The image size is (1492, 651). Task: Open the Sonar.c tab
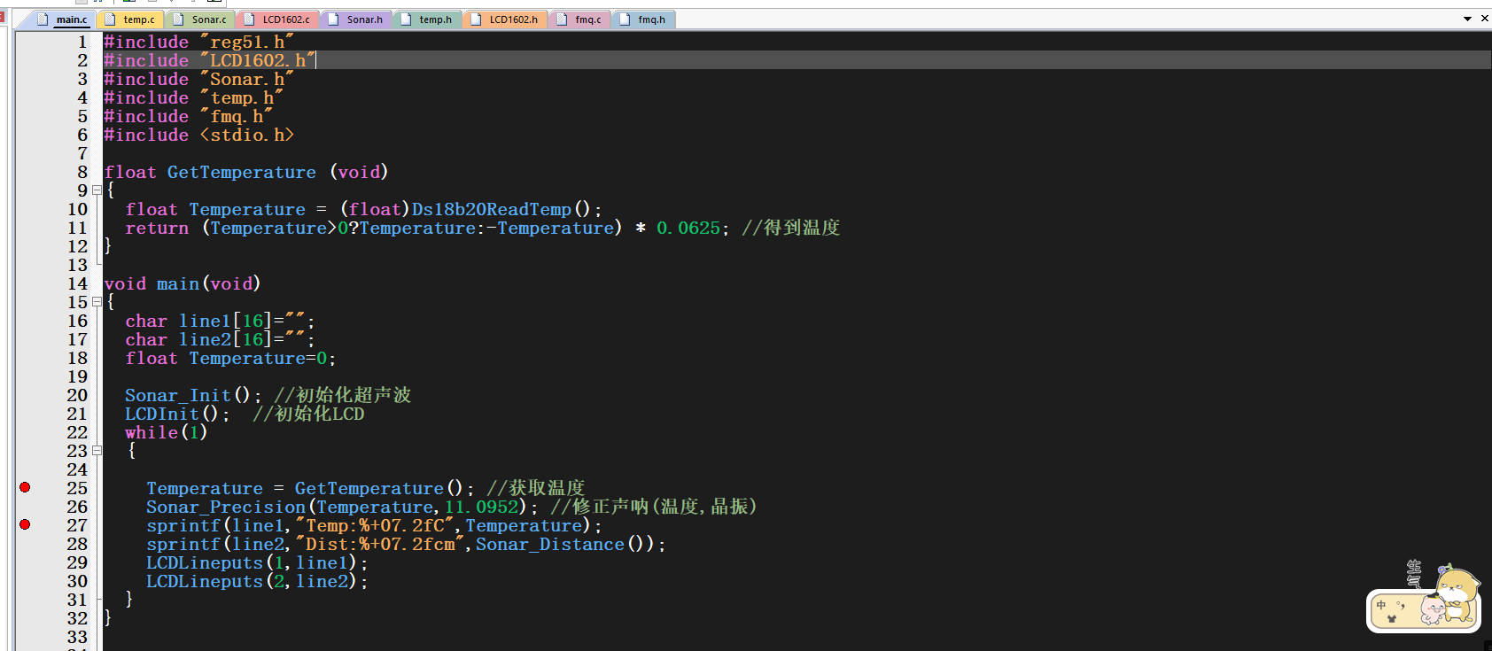point(208,19)
